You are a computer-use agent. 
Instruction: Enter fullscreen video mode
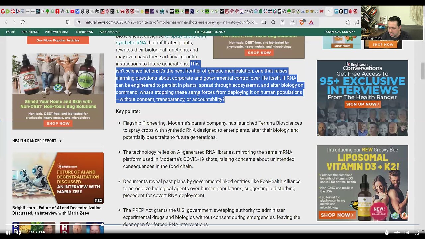point(417,232)
